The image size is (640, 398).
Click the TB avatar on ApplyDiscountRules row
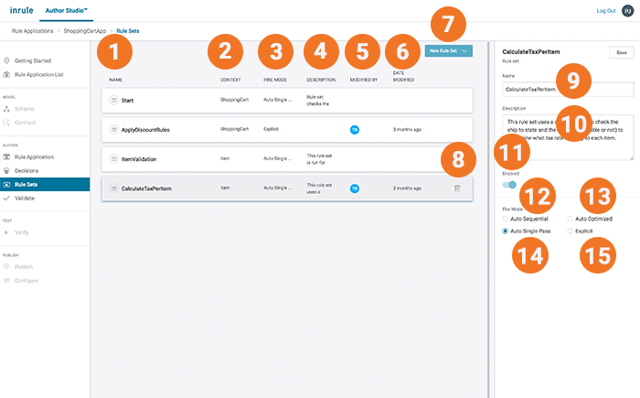(354, 129)
